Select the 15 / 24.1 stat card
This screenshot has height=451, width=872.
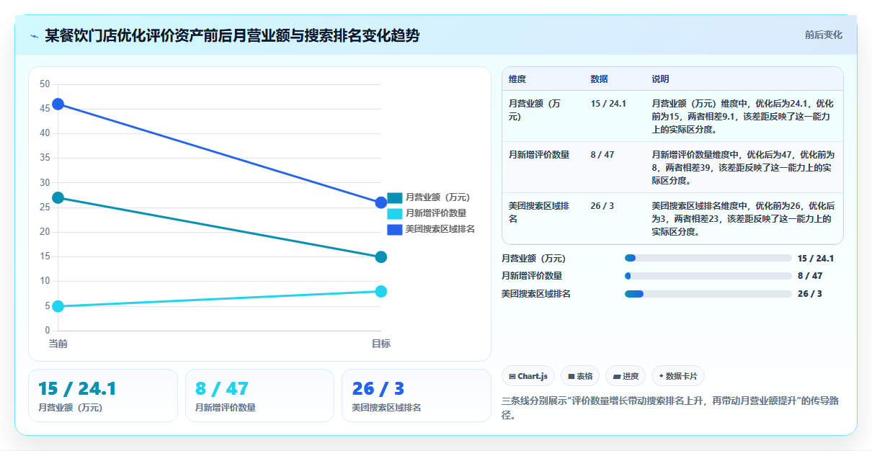point(103,396)
